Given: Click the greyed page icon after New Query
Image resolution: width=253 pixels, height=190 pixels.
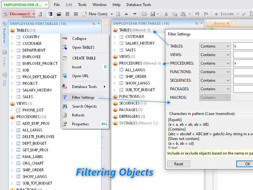Looking at the screenshot, I should click(x=118, y=14).
